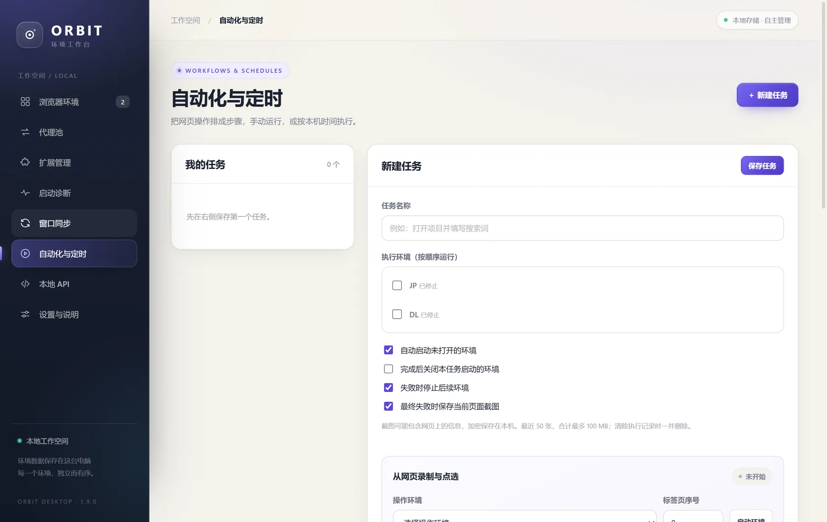Screen dimensions: 827x522
Task: Click the 标签页序号 field label
Action: (x=681, y=500)
